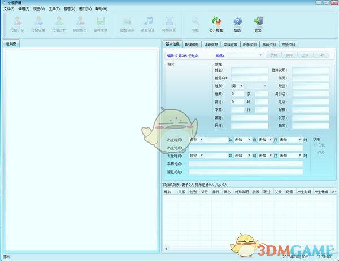Open the 窗口(W) menu
The width and height of the screenshot is (339, 261).
click(x=85, y=9)
